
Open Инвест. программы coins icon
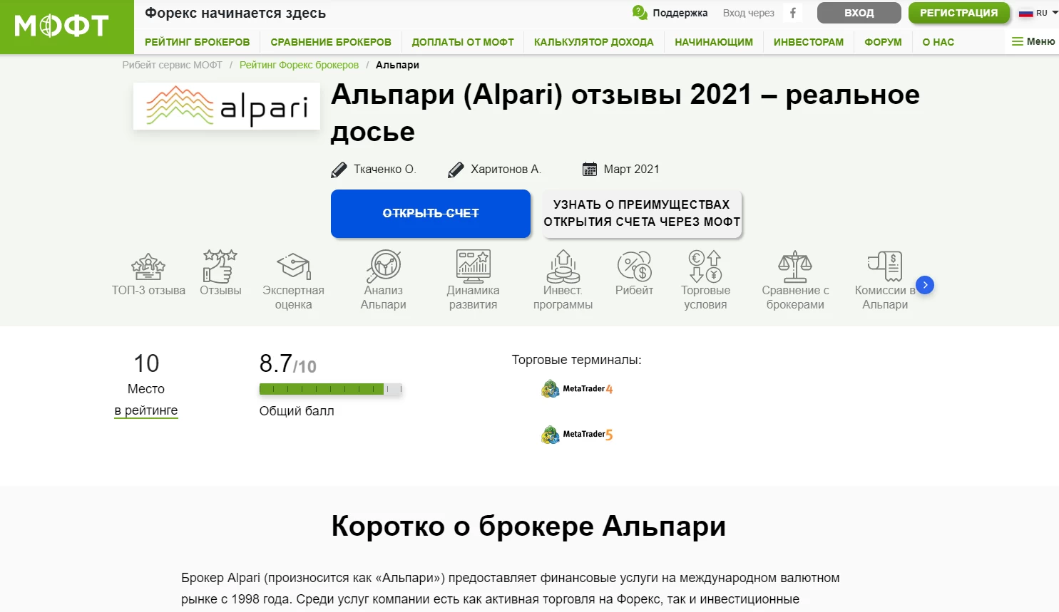pos(563,266)
